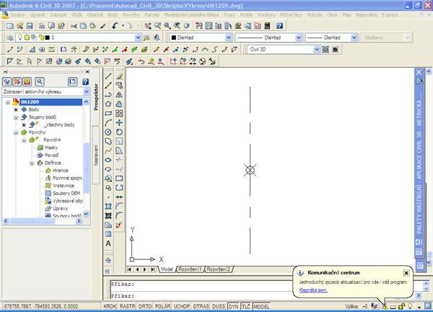Open the Layer Properties Manager icon
433x312 pixels.
coord(10,38)
